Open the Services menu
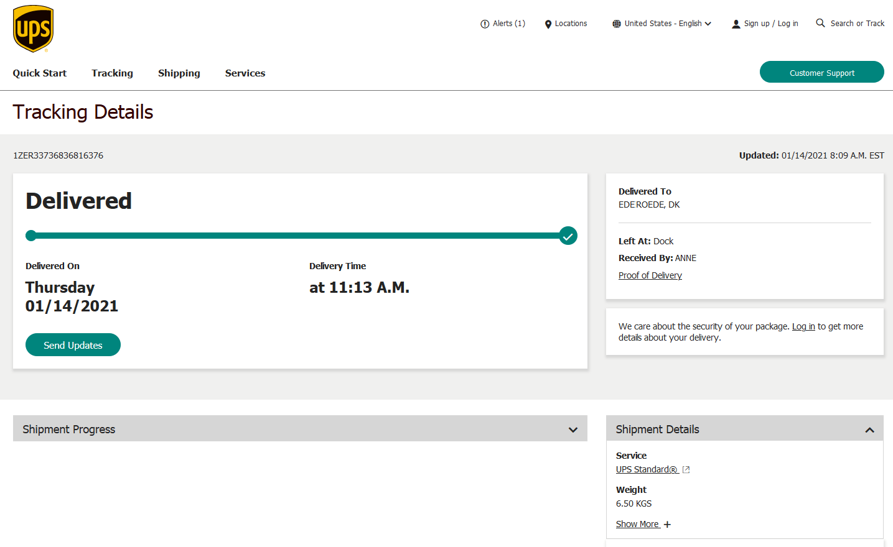This screenshot has height=547, width=893. click(x=245, y=73)
